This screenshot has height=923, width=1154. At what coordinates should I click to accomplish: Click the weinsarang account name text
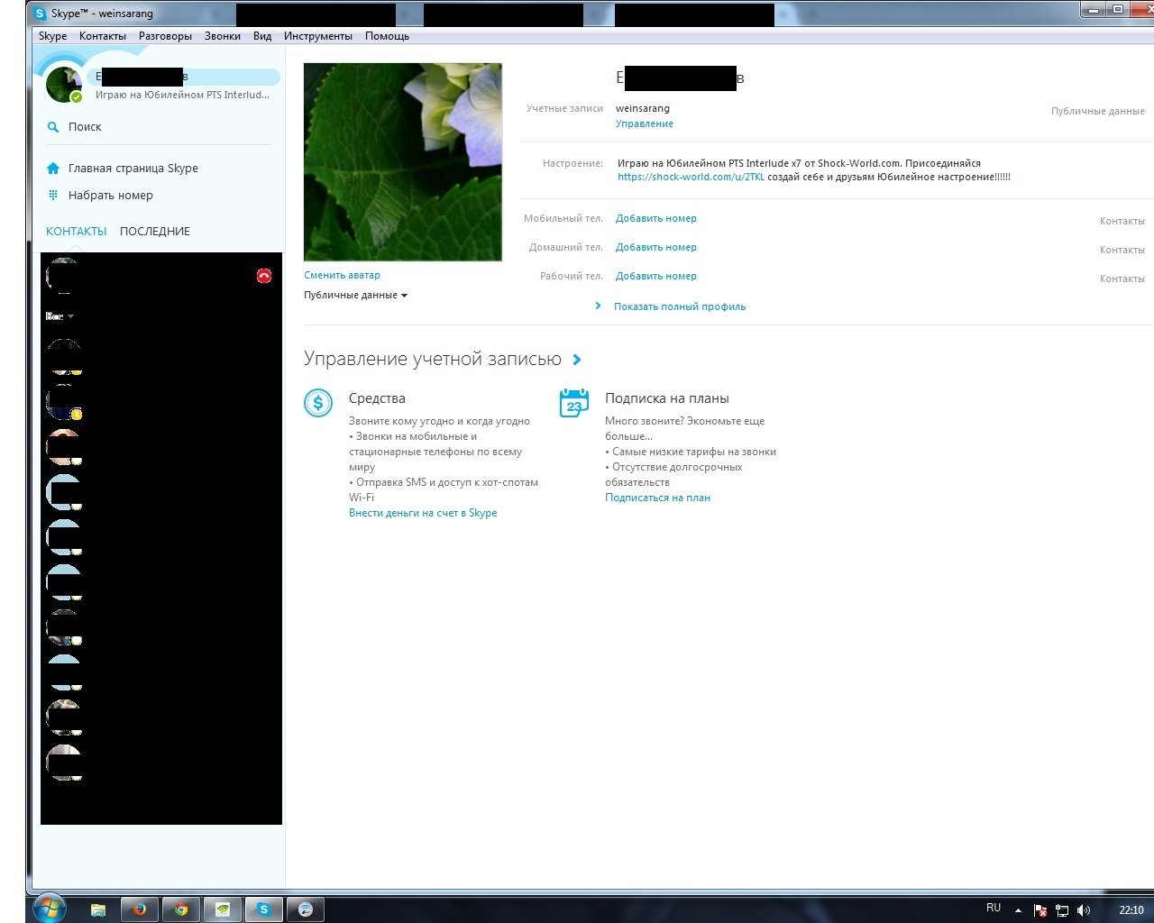tap(643, 108)
